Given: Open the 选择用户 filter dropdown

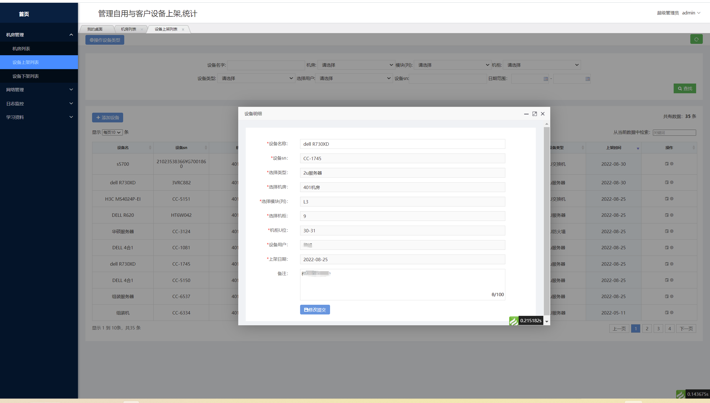Looking at the screenshot, I should (x=354, y=78).
